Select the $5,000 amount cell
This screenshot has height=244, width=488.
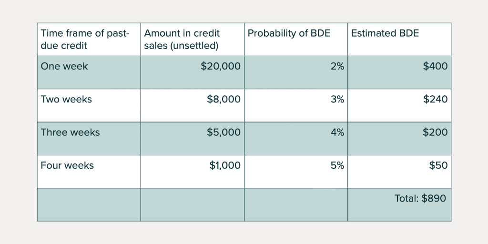[224, 132]
